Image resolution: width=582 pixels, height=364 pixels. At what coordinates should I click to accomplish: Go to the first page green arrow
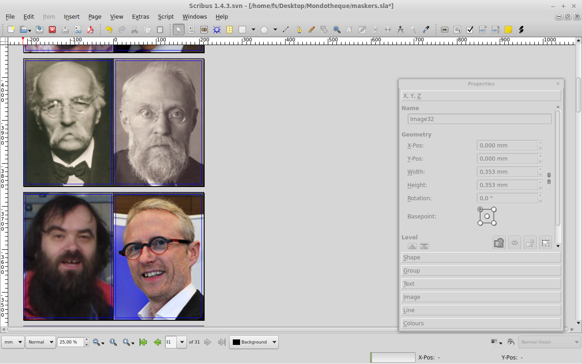(143, 342)
